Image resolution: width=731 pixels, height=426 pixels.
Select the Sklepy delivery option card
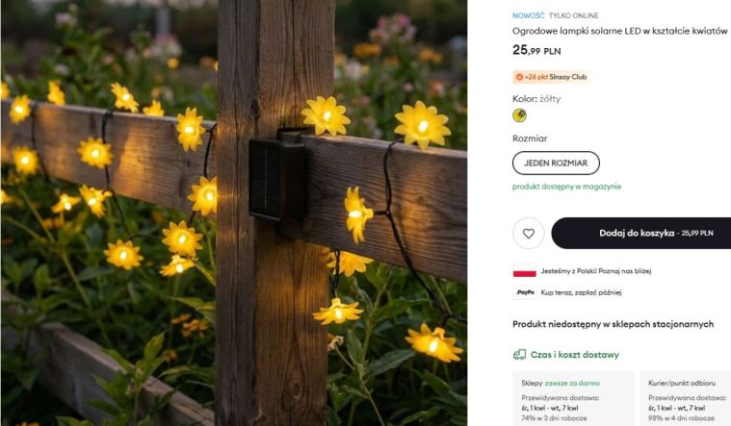tap(573, 399)
